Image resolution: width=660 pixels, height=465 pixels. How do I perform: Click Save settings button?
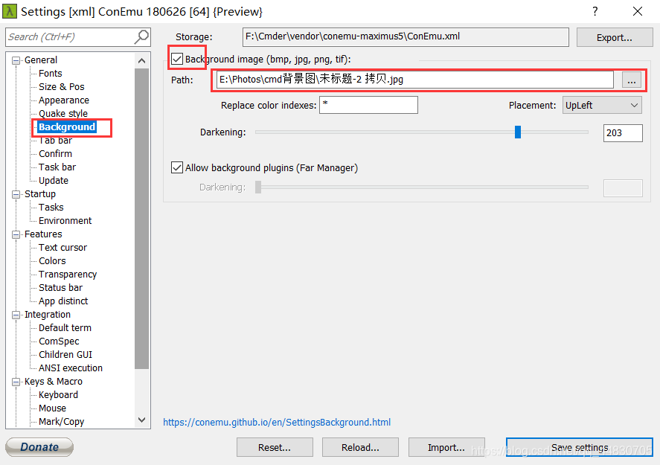pyautogui.click(x=580, y=447)
